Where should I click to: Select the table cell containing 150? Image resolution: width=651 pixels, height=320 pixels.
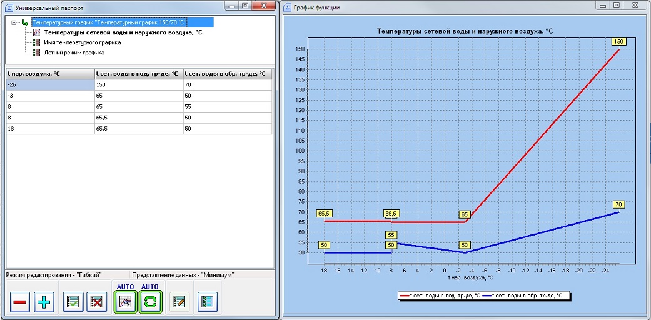138,84
